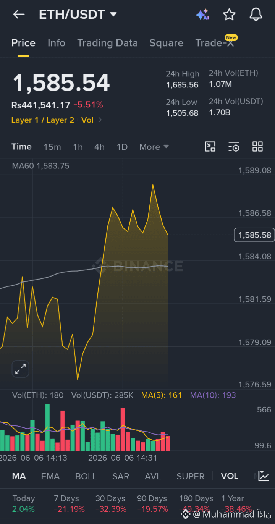Set a price alert with bell icon
Image resolution: width=275 pixels, height=524 pixels.
pyautogui.click(x=256, y=15)
